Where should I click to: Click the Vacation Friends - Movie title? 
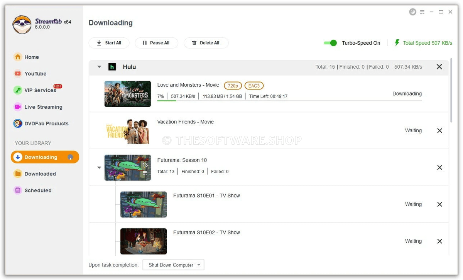coord(186,122)
